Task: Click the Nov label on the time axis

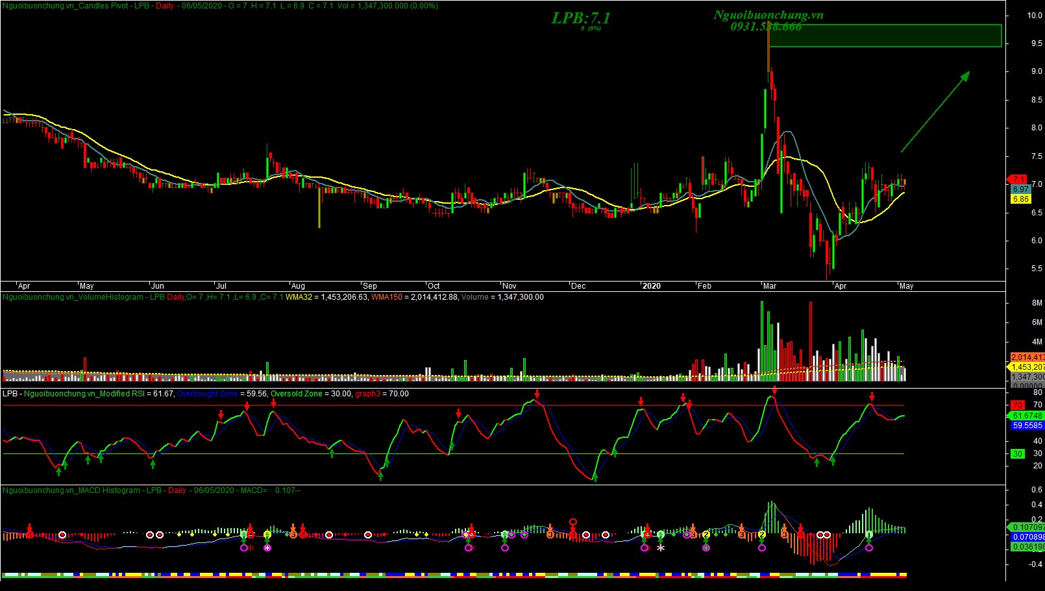Action: click(510, 286)
